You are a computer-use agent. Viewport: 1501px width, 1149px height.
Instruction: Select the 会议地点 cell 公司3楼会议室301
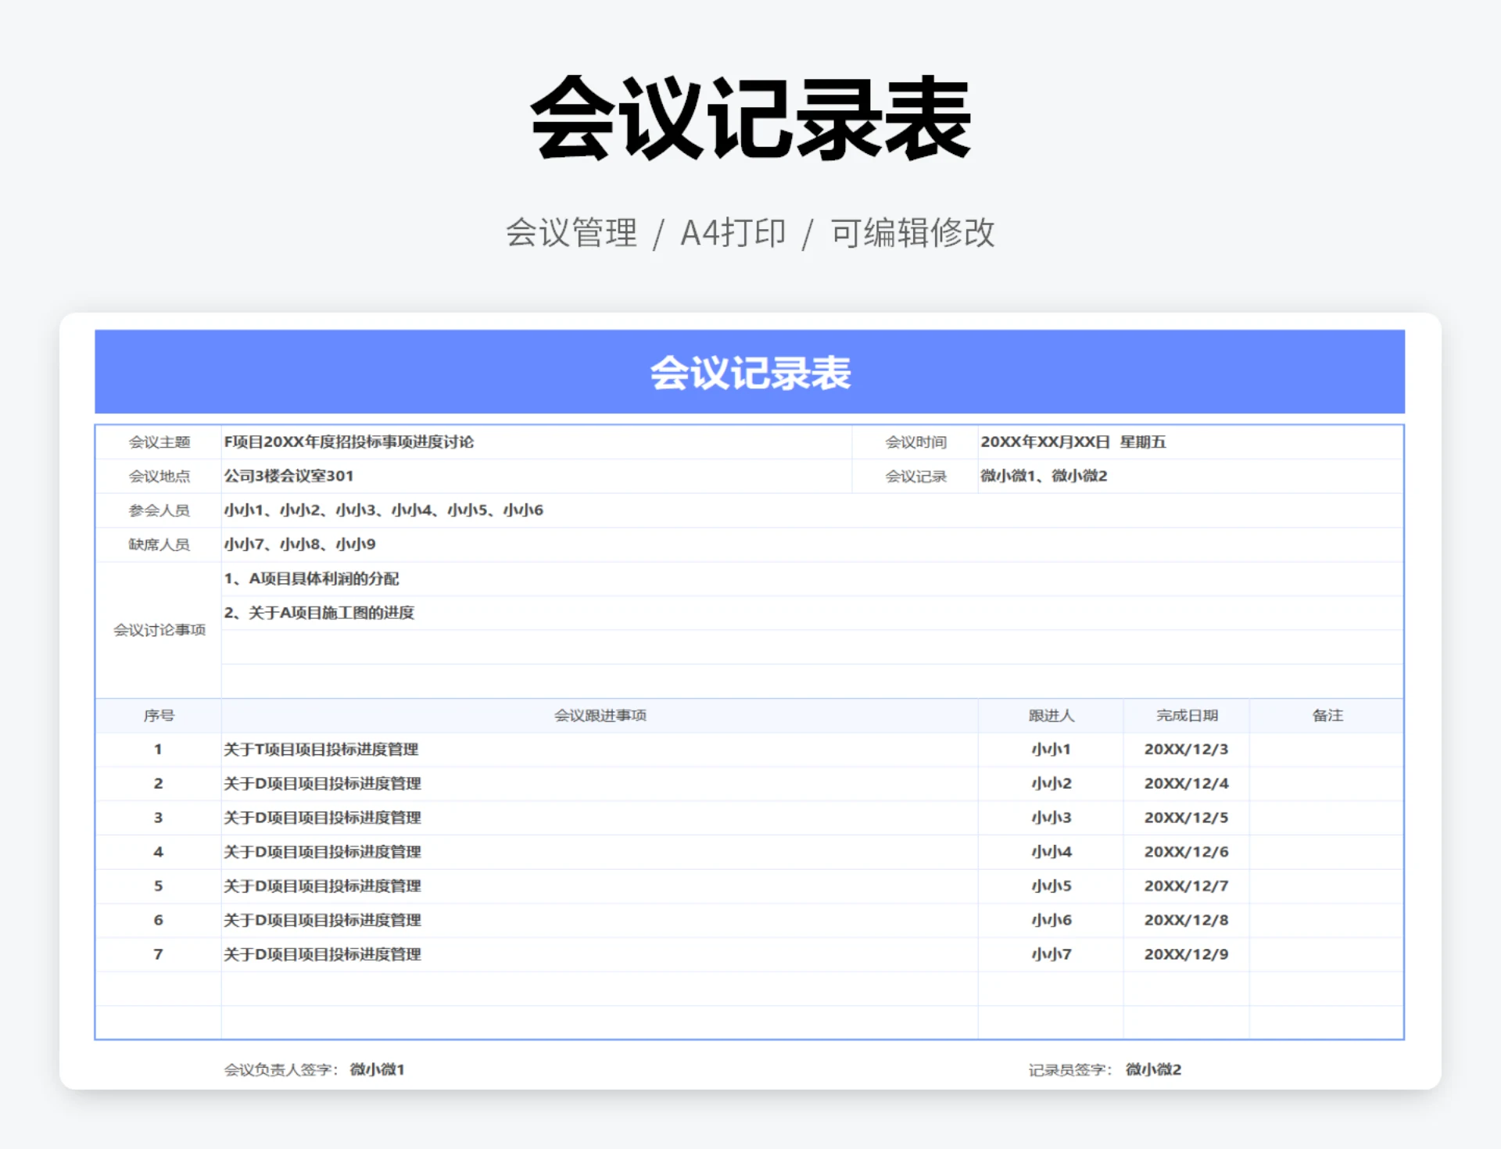click(289, 476)
